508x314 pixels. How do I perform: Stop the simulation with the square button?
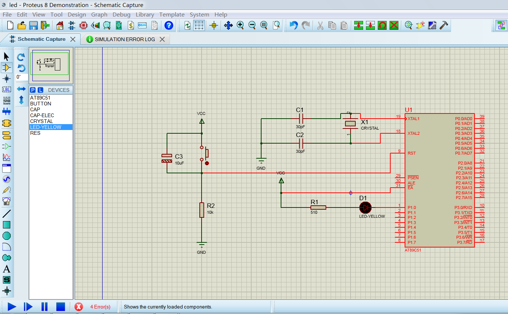[60, 307]
